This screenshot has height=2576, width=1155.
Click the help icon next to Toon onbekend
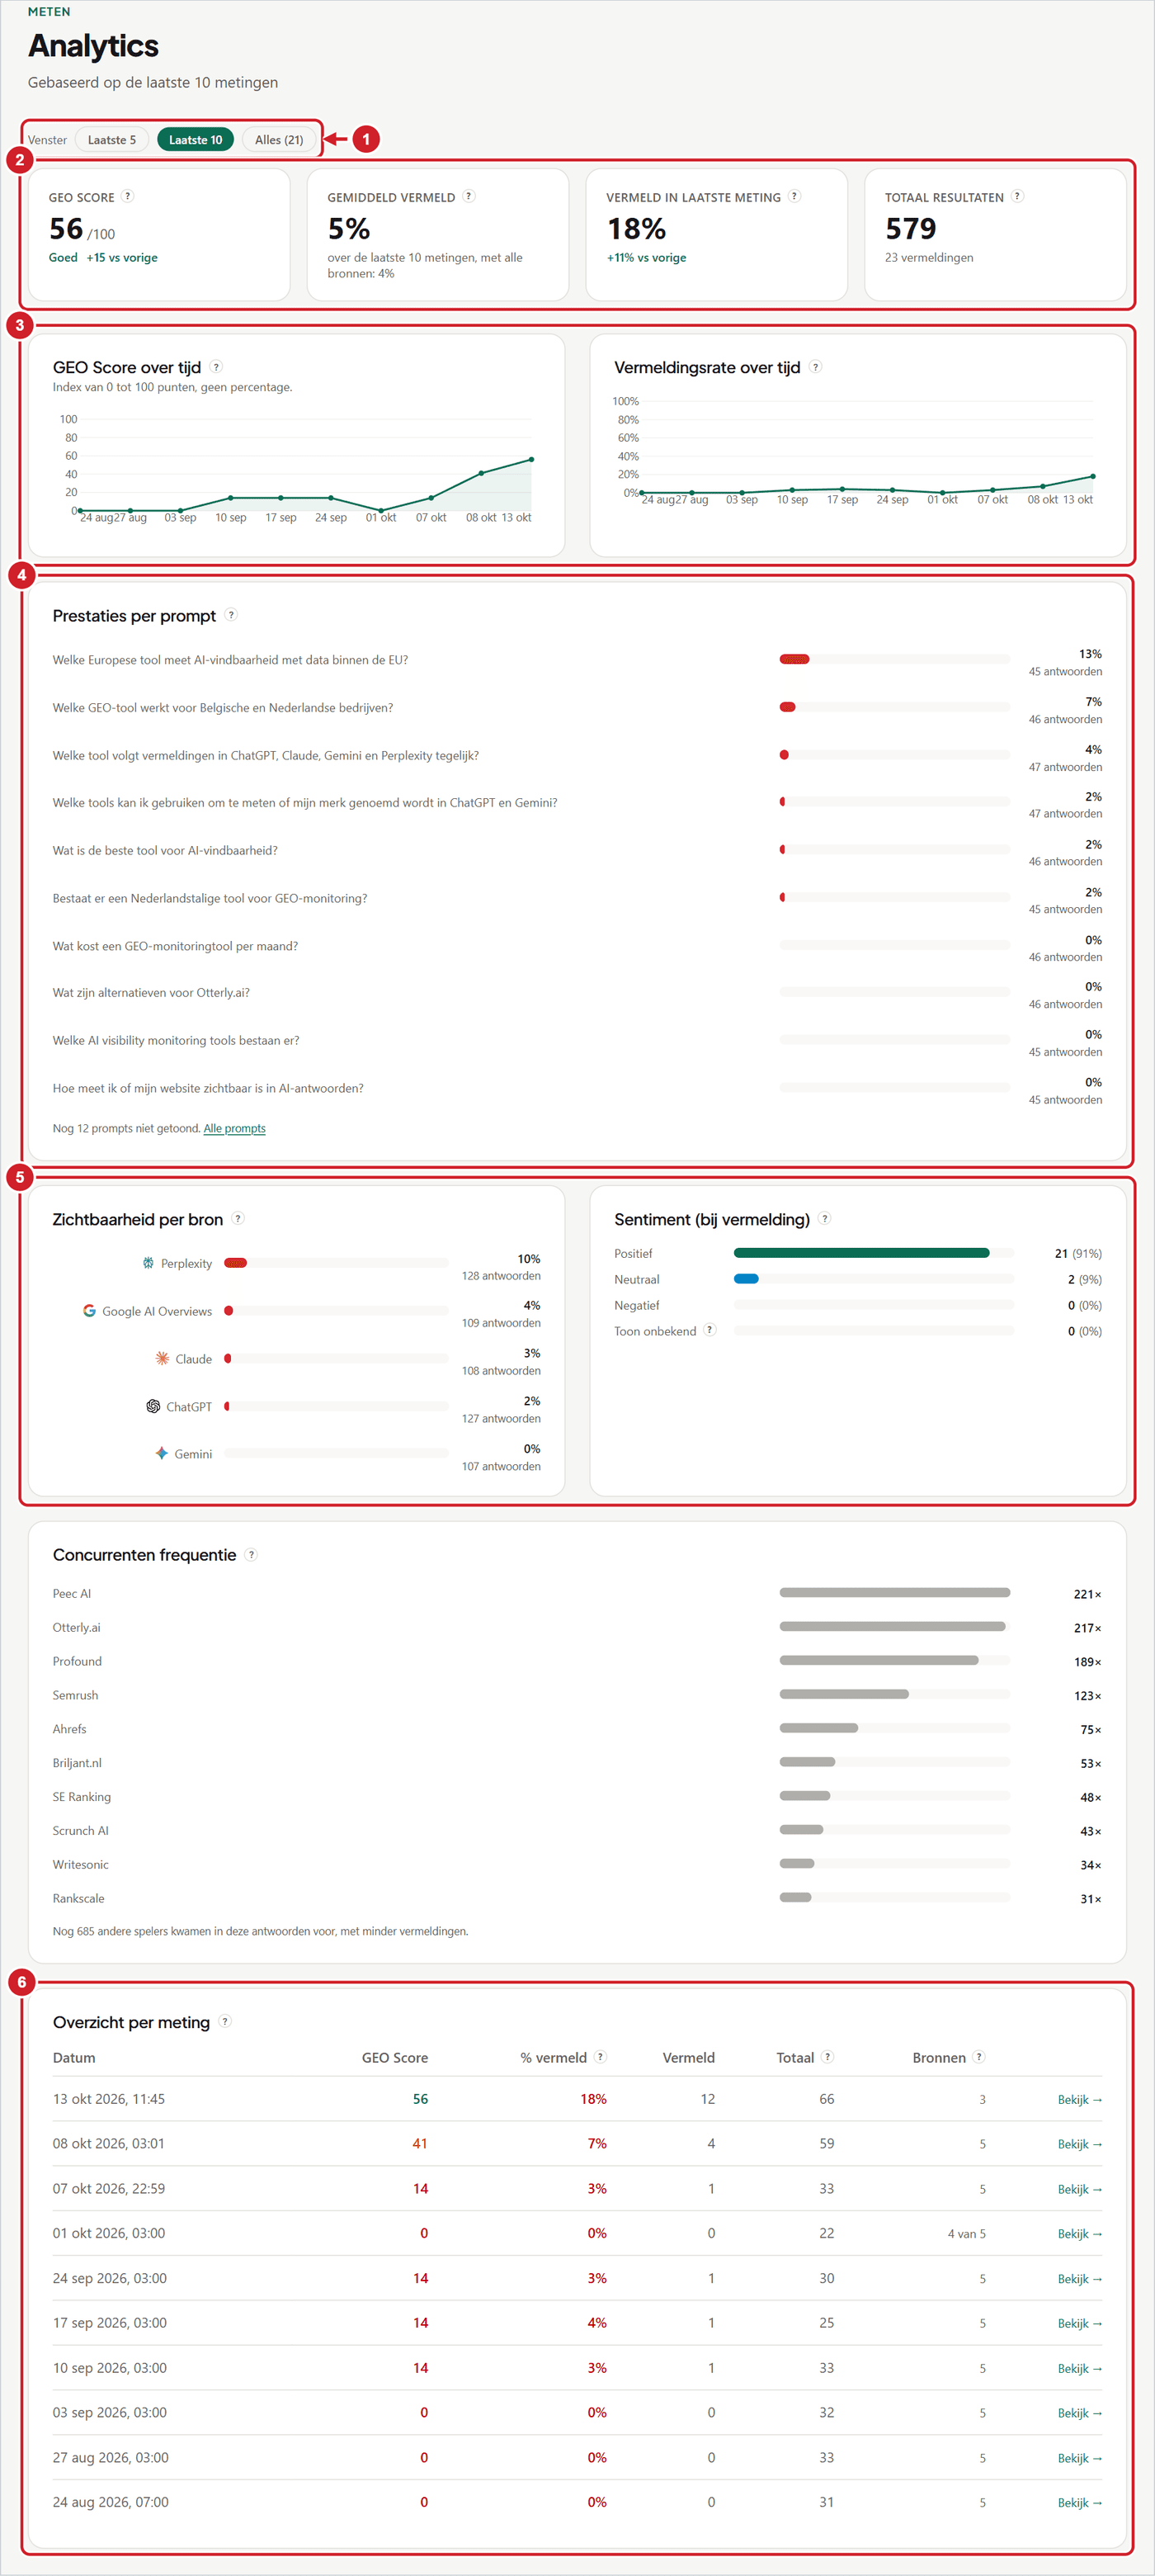[x=709, y=1330]
